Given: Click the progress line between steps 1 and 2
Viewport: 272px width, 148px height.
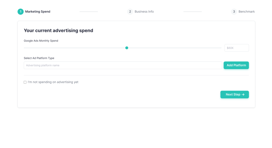Looking at the screenshot, I should [x=89, y=12].
